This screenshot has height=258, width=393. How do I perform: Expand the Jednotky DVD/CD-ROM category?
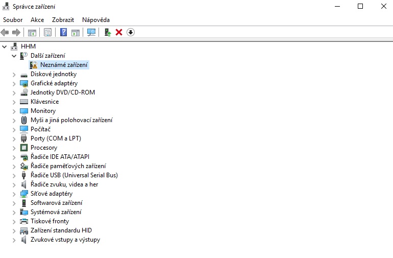[x=14, y=93]
